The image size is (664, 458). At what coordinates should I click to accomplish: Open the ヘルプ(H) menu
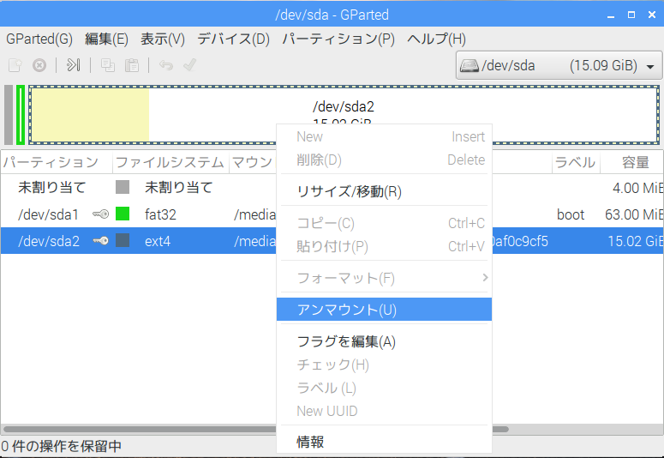(x=436, y=39)
